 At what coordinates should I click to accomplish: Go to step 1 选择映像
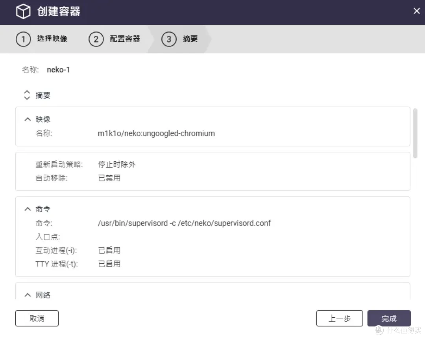(41, 39)
